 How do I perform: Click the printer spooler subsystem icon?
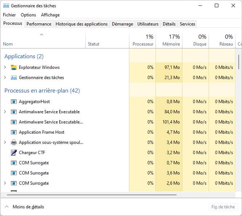14,142
